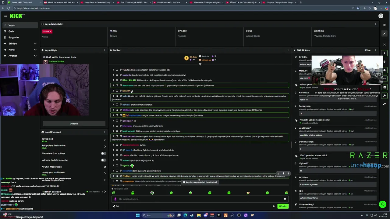Viewport: 390px width, 219px height.
Task: Click the timeout icon on denizts's message
Action: coord(117,105)
